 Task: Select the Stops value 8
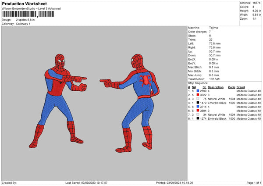point(210,36)
